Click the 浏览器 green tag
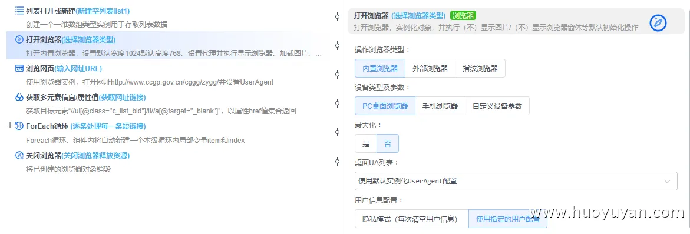Image resolution: width=690 pixels, height=234 pixels. 463,16
